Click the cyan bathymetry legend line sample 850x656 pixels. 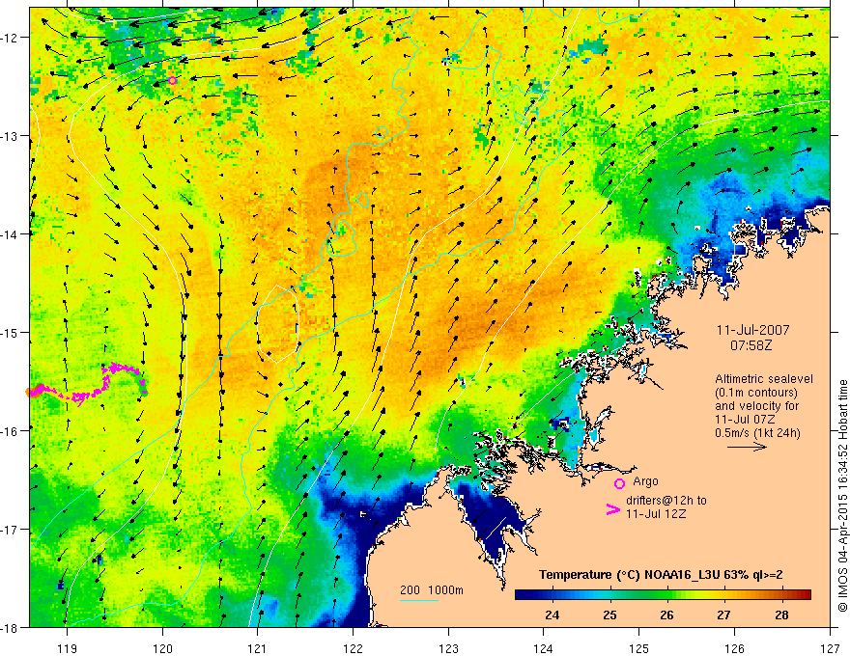[x=419, y=600]
